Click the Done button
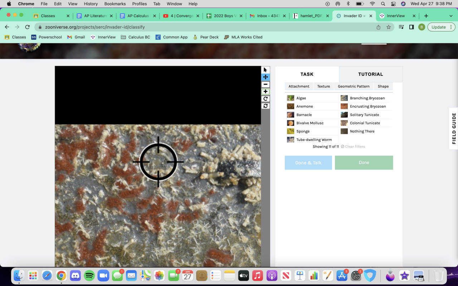The width and height of the screenshot is (458, 286). point(364,163)
